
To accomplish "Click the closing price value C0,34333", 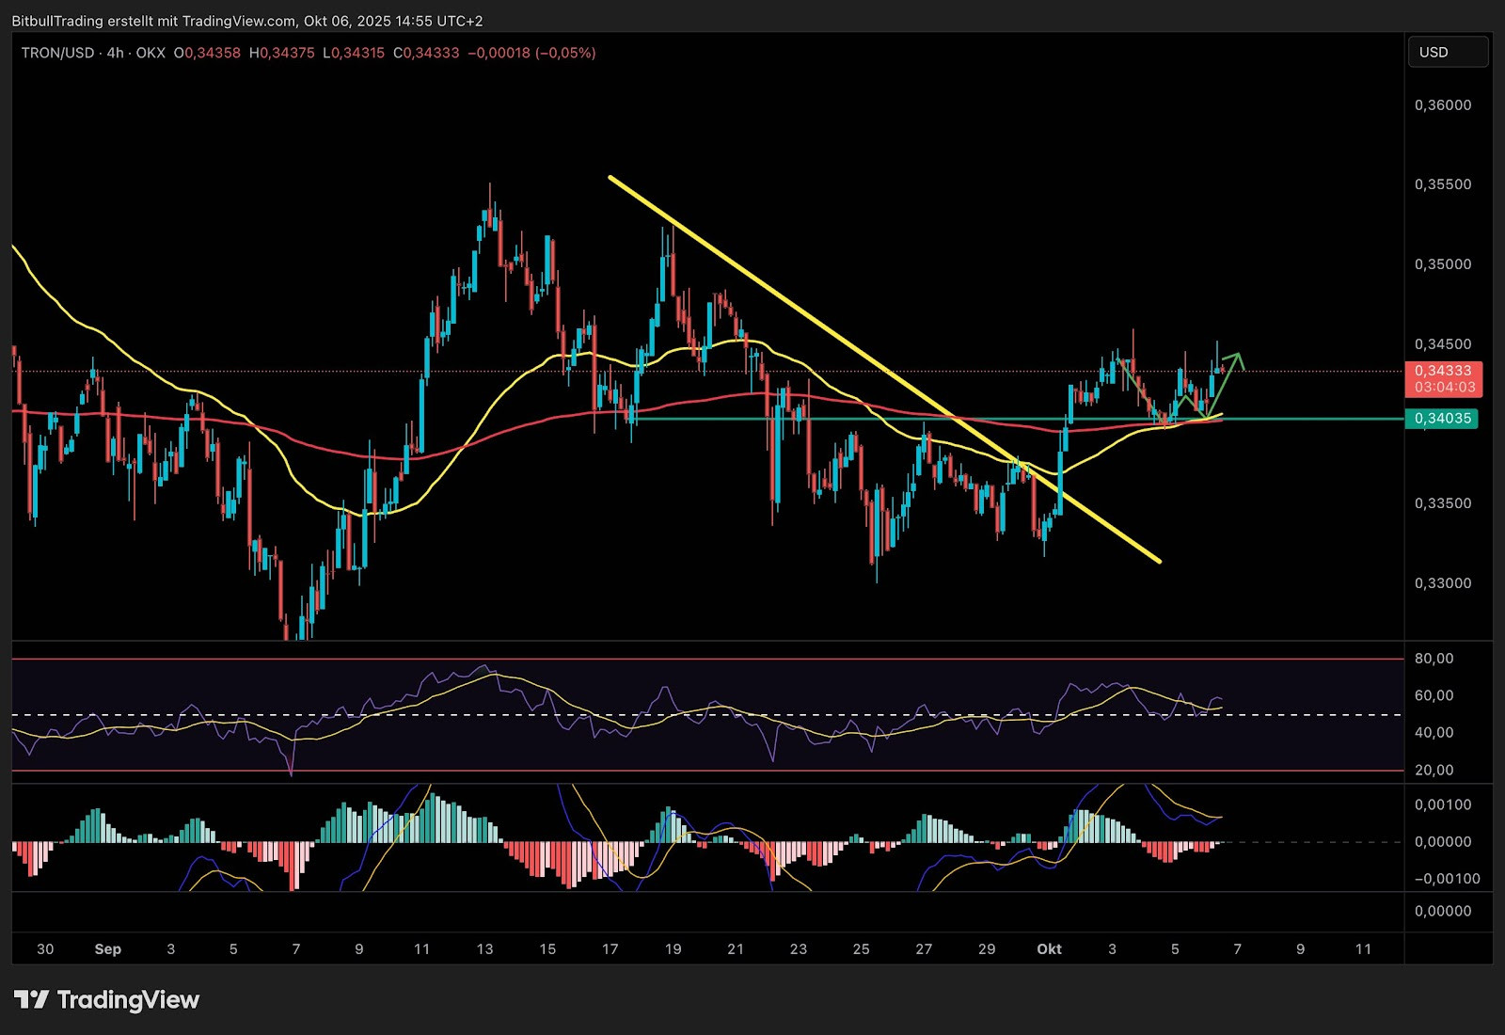I will click(426, 53).
